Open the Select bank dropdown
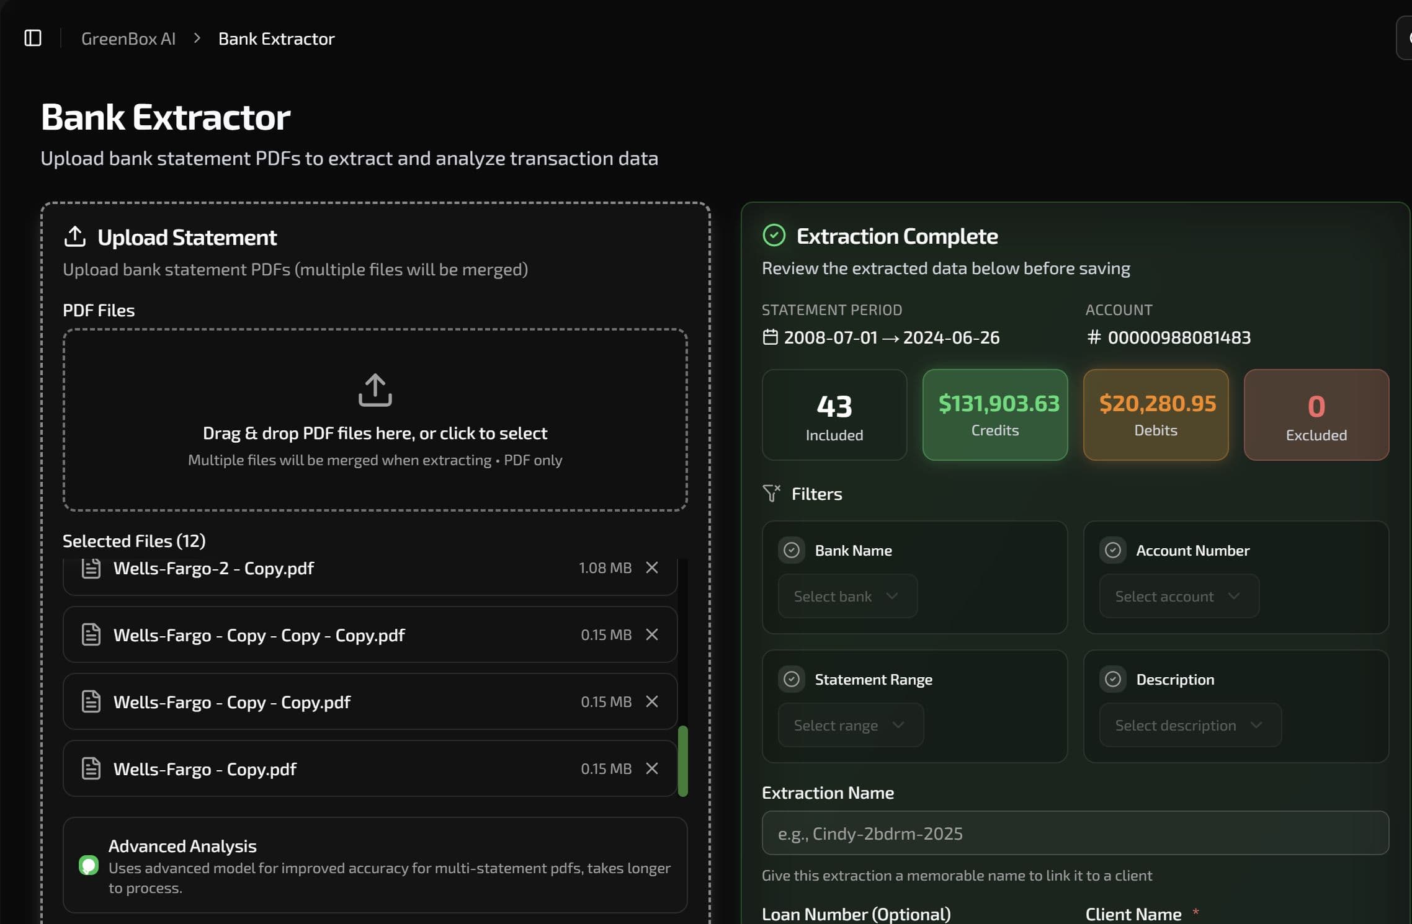Screen dimensions: 1412x924 pyautogui.click(x=847, y=596)
